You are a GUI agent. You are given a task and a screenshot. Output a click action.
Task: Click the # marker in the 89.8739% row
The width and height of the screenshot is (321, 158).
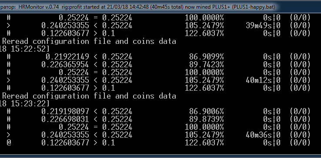[9, 119]
